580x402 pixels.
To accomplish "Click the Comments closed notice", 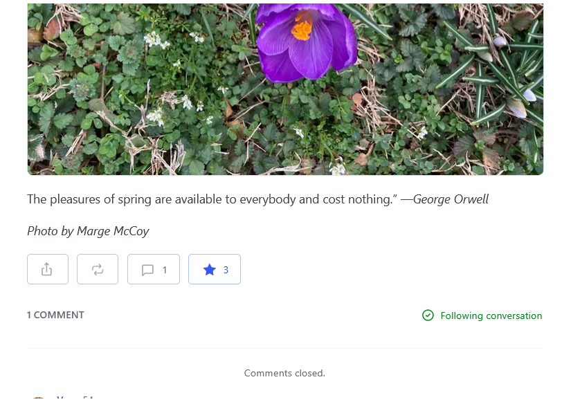I will click(x=284, y=373).
